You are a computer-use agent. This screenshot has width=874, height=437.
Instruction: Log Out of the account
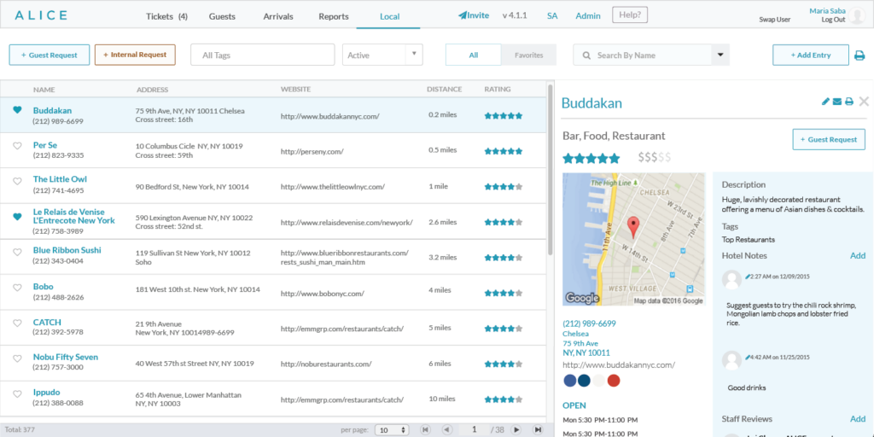833,20
